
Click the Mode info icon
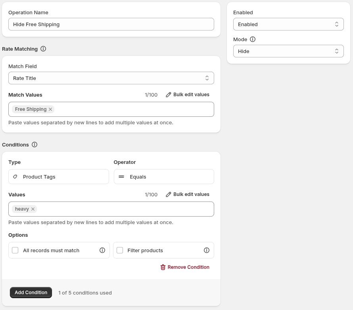click(x=253, y=39)
